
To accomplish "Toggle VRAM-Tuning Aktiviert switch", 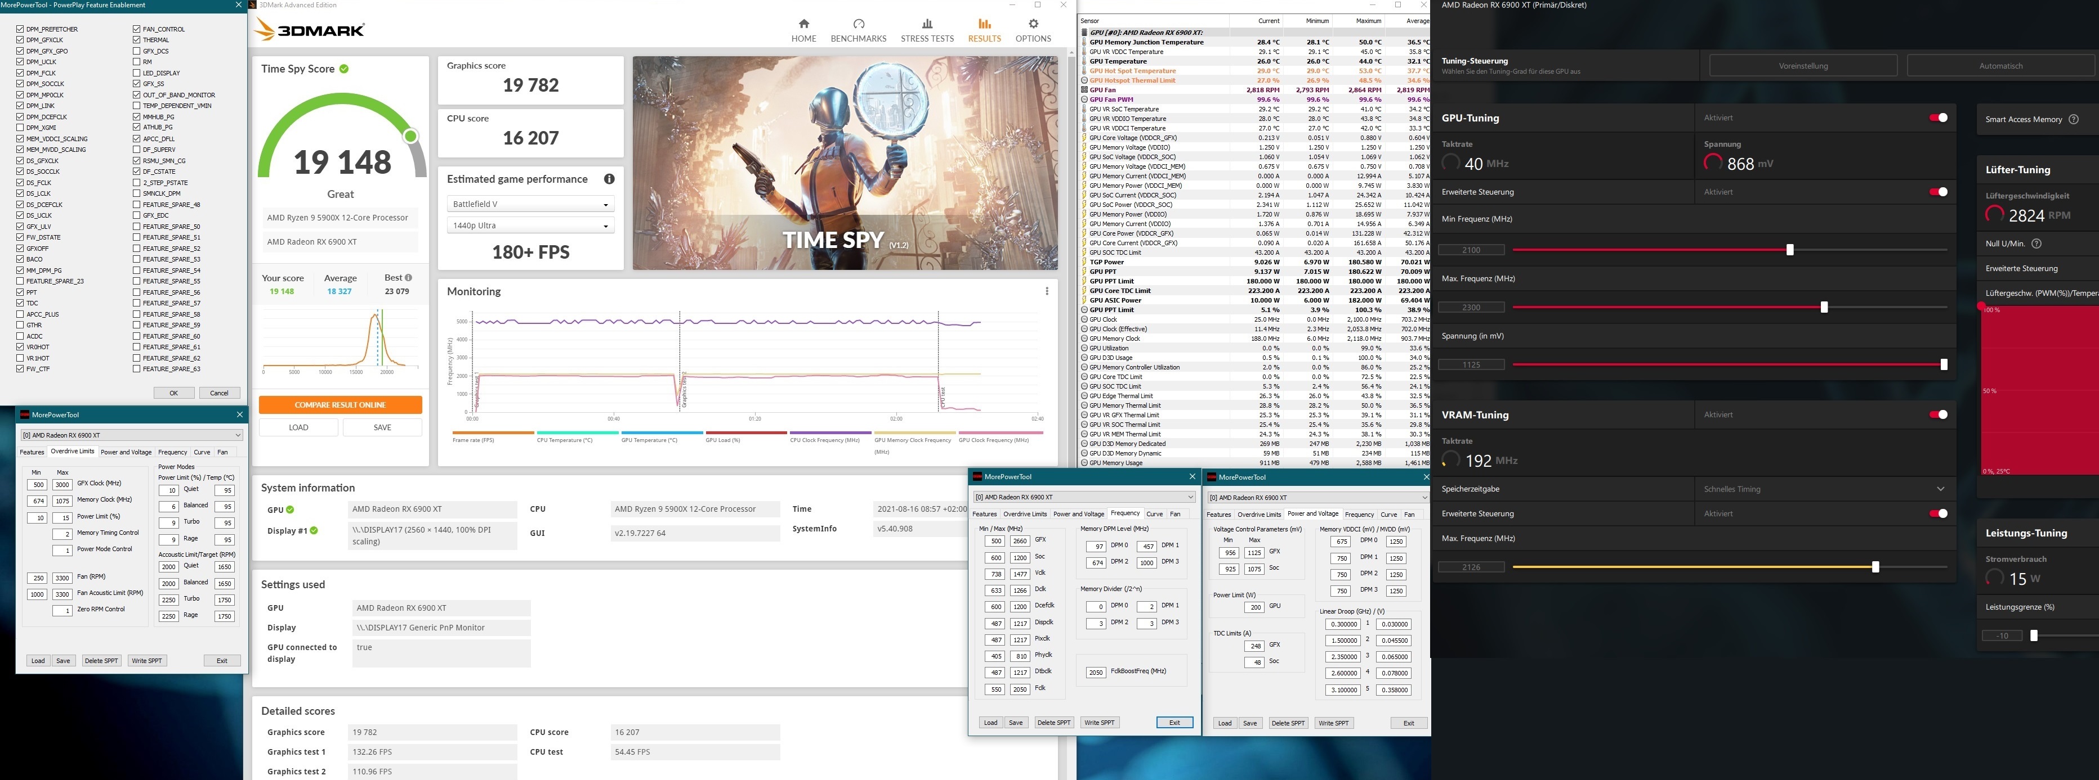I will (1937, 414).
